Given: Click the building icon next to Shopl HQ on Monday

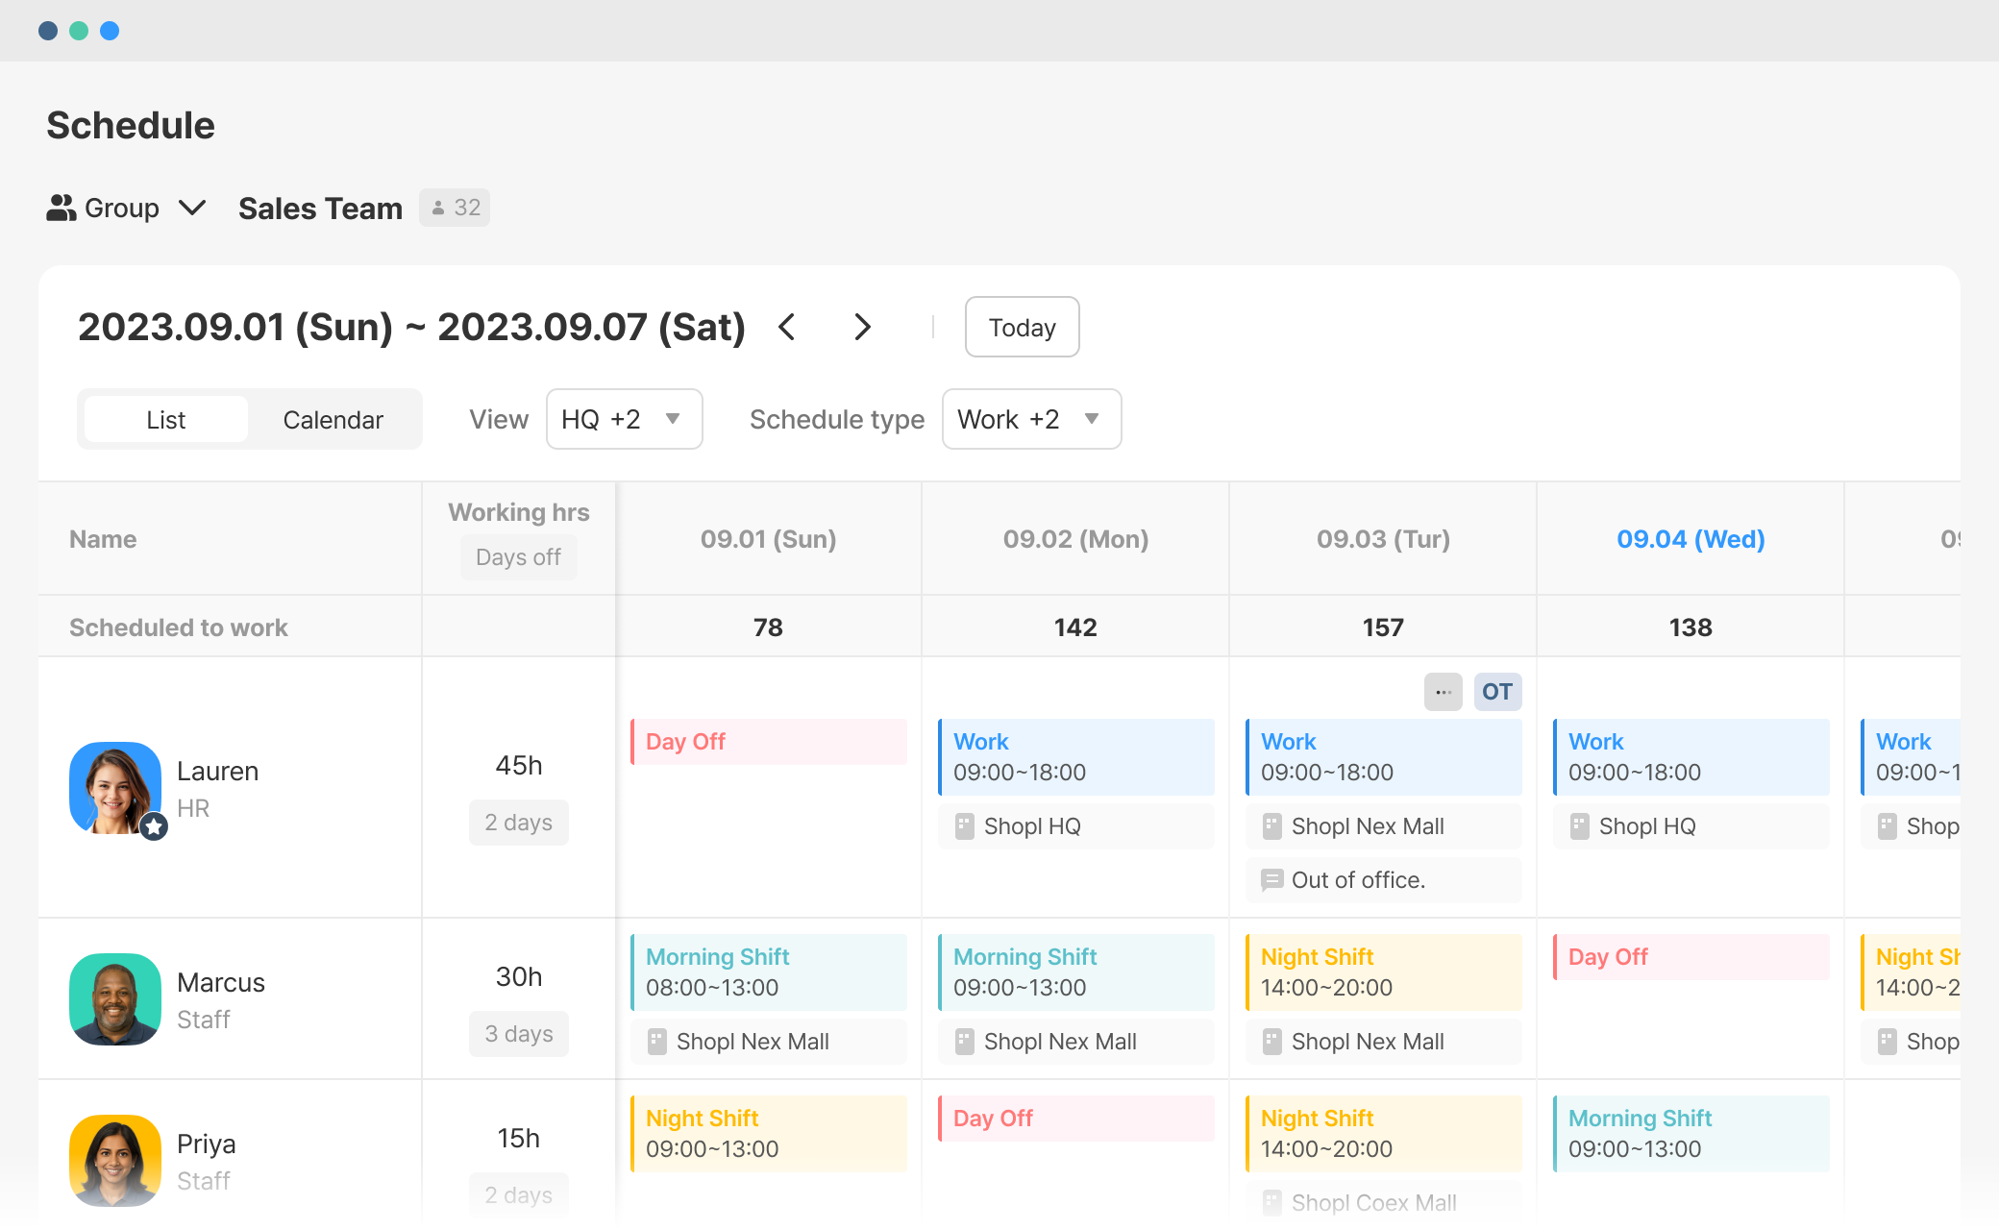Looking at the screenshot, I should 964,826.
